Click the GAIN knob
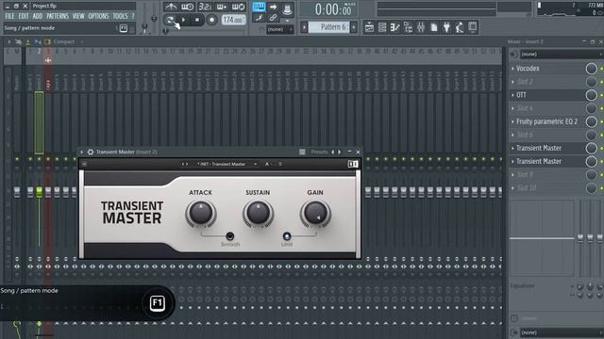The height and width of the screenshot is (339, 604). coord(315,214)
